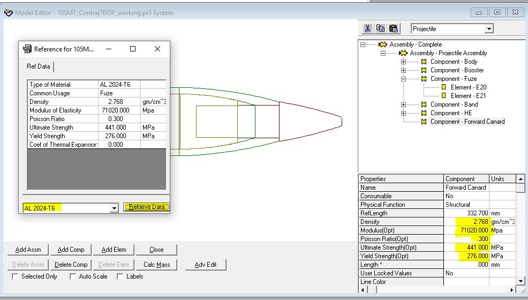Open the Projectile dropdown list
Image resolution: width=528 pixels, height=300 pixels.
click(x=489, y=29)
